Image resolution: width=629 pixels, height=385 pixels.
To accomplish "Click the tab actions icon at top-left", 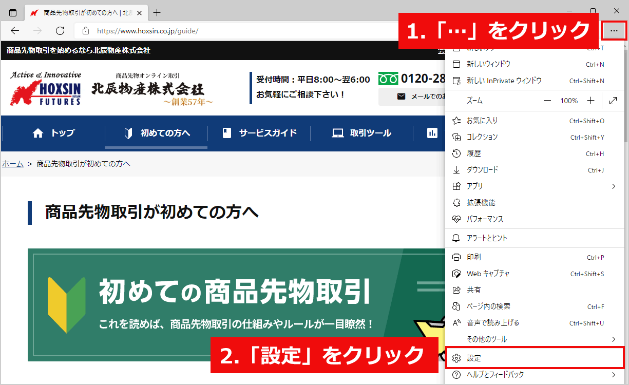I will coord(13,12).
